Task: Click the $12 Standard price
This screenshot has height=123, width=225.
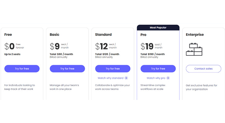Action: [101, 46]
